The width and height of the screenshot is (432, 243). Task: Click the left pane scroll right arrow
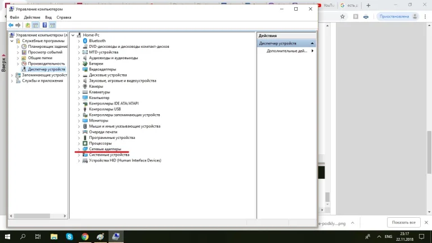pos(65,216)
